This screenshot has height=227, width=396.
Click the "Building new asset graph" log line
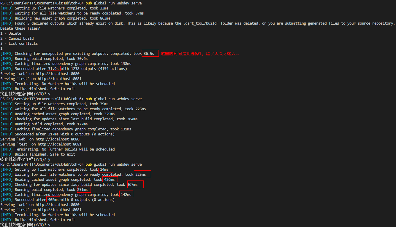55,18
